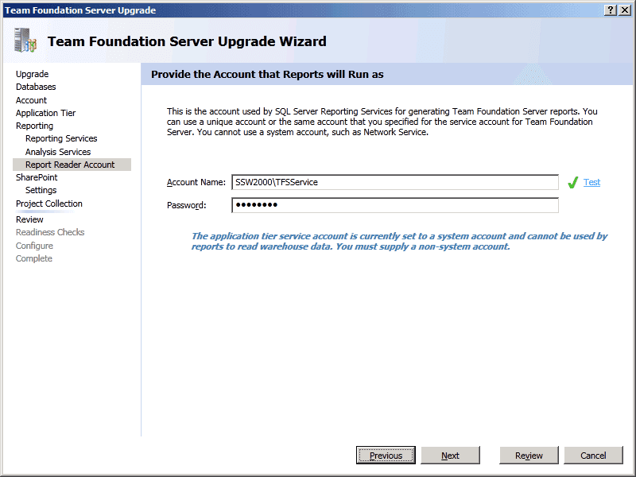Select the Reporting section in sidebar

tap(34, 126)
